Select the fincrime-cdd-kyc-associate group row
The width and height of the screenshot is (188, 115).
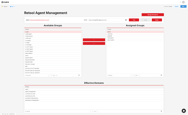tap(53, 71)
